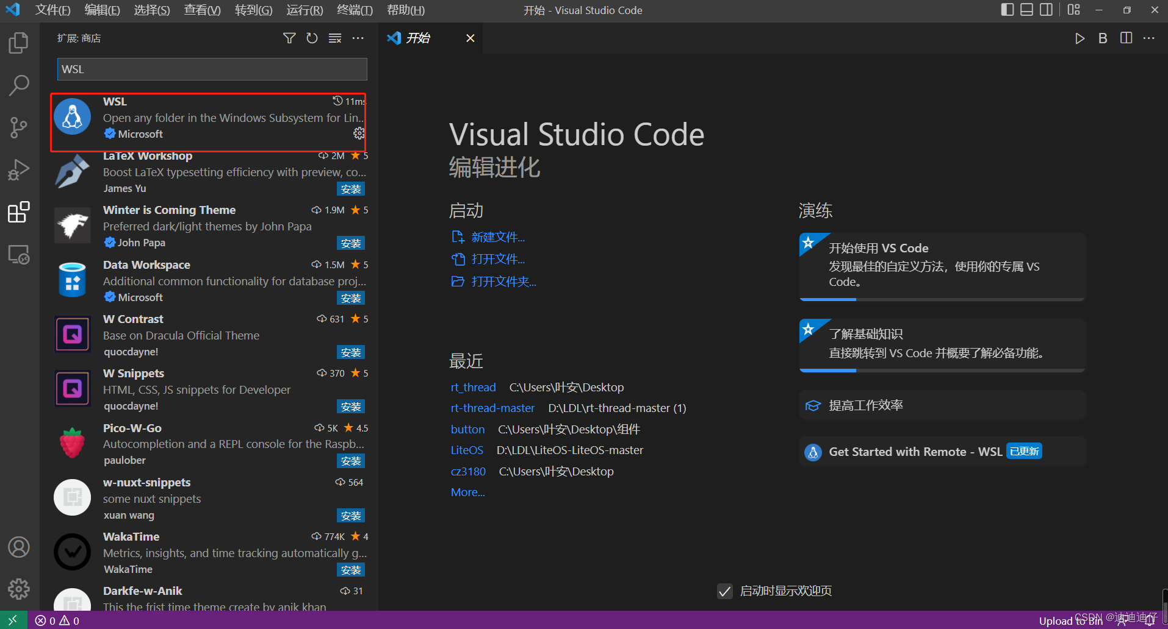Viewport: 1168px width, 629px height.
Task: Open recent folder cz3180
Action: pyautogui.click(x=468, y=472)
